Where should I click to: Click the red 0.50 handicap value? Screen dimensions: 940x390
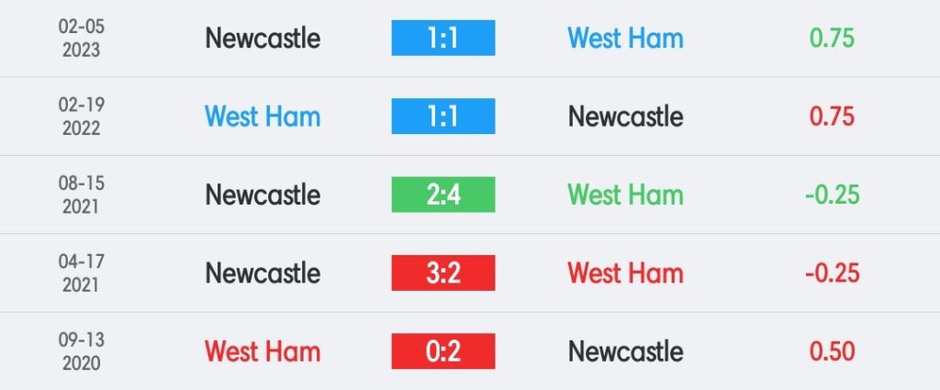coord(832,352)
